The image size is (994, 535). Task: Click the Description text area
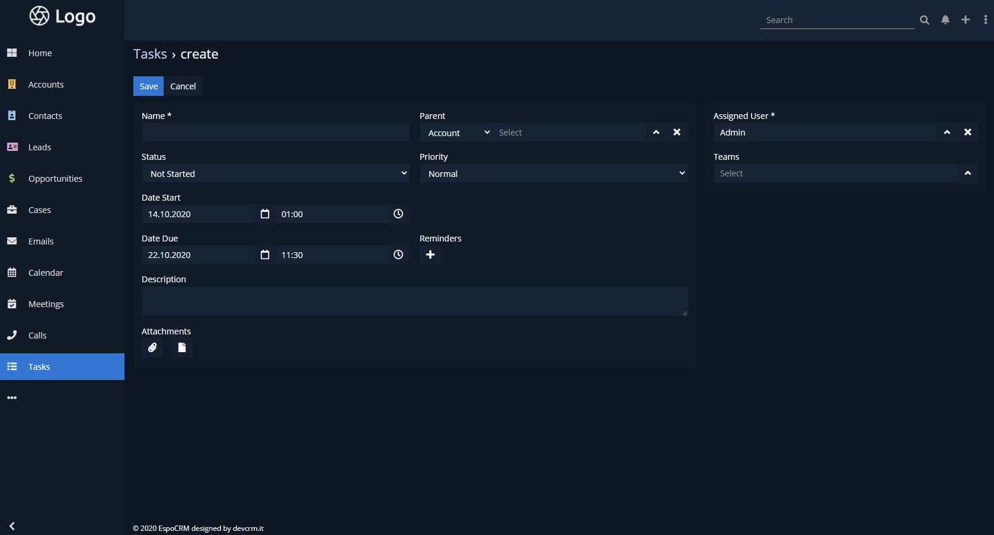point(415,301)
